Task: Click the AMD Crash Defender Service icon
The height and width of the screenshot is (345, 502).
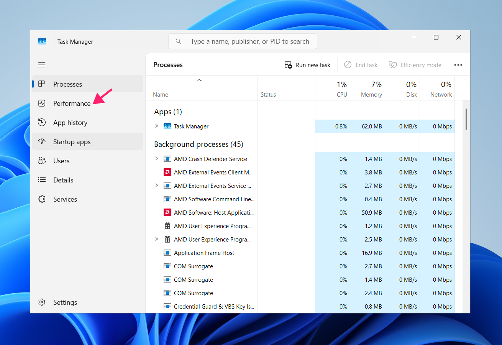Action: tap(167, 159)
